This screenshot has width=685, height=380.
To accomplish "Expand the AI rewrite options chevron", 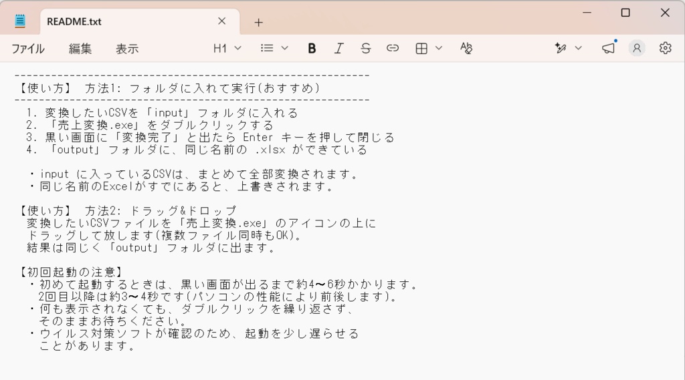I will pos(579,48).
